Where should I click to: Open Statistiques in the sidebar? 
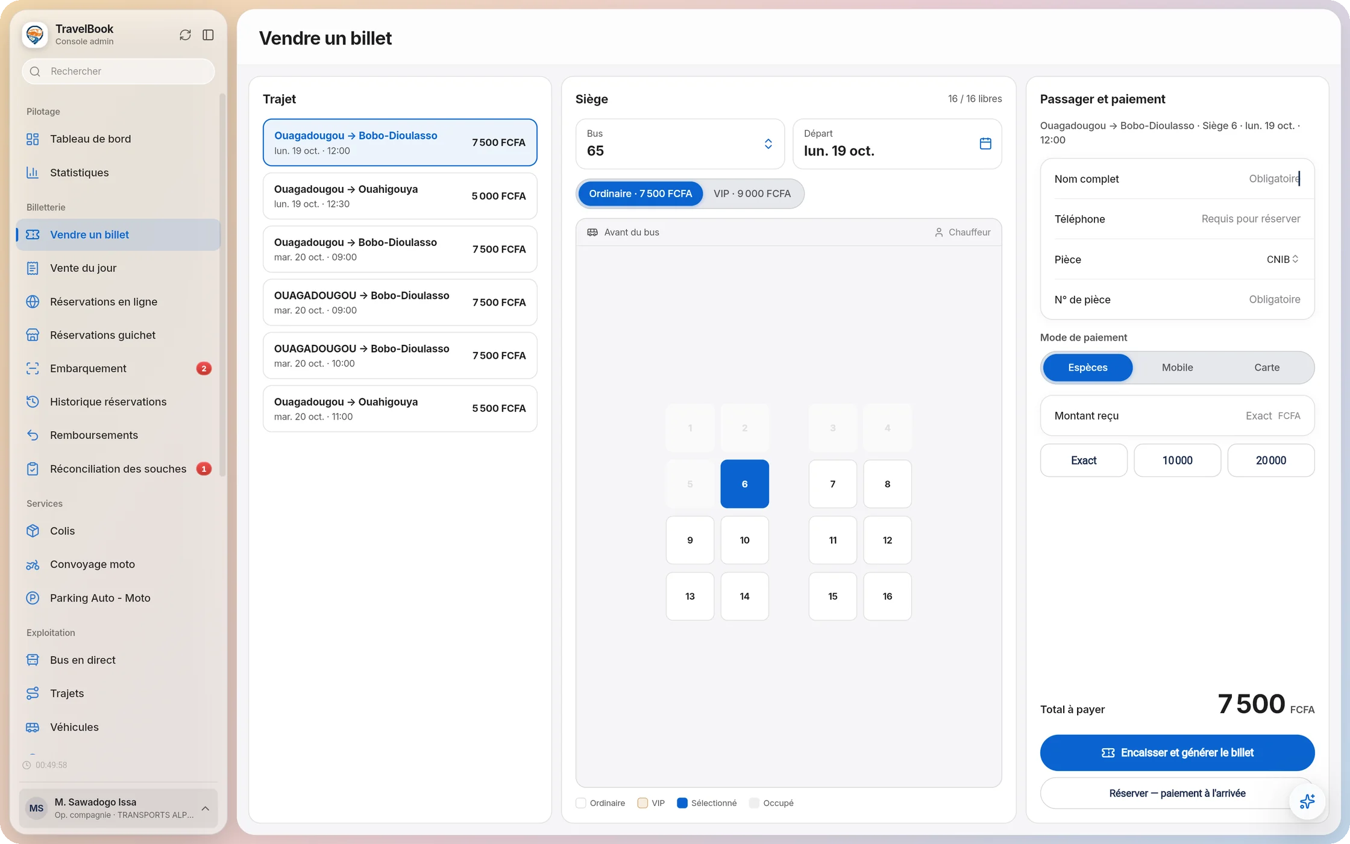click(x=118, y=172)
